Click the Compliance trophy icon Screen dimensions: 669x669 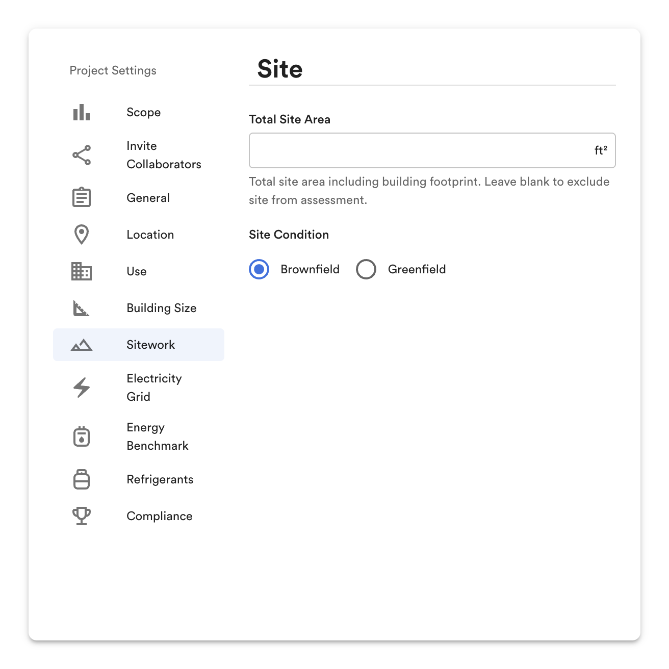pyautogui.click(x=82, y=516)
